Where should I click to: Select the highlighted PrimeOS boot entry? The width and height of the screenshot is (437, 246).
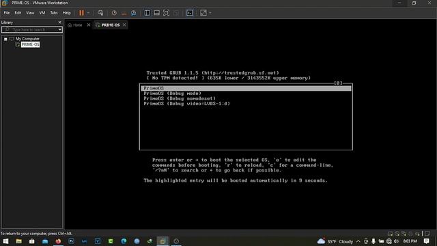246,88
